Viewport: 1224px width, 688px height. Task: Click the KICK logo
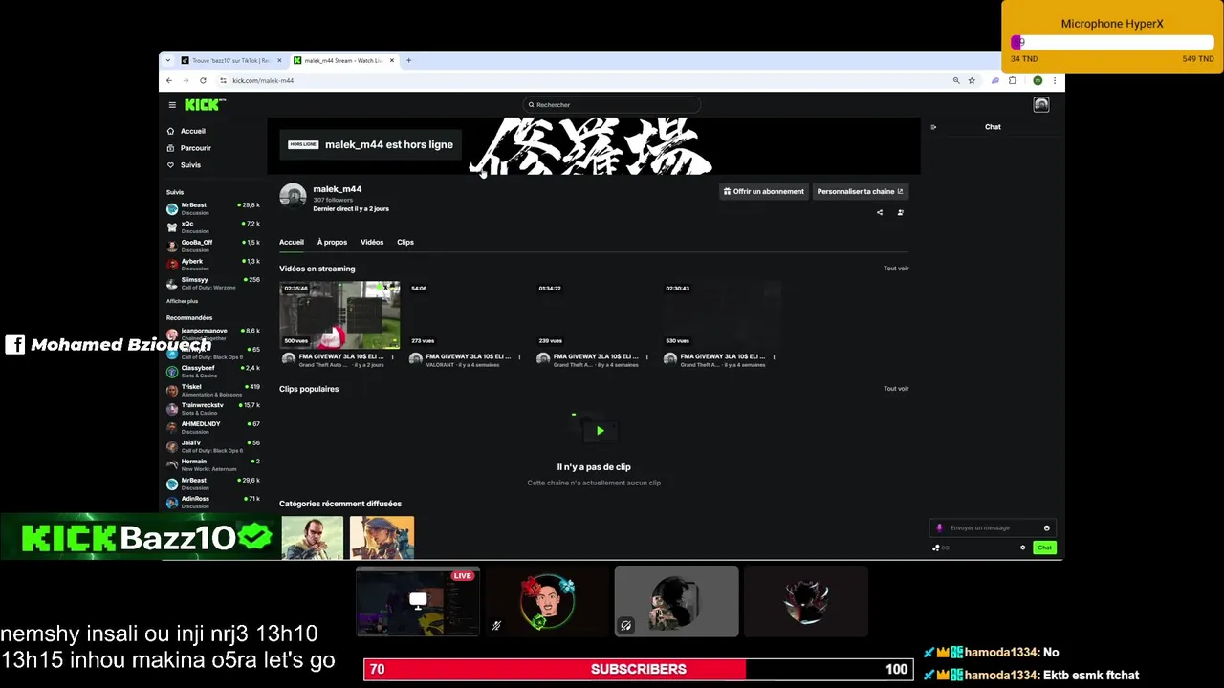pyautogui.click(x=205, y=105)
